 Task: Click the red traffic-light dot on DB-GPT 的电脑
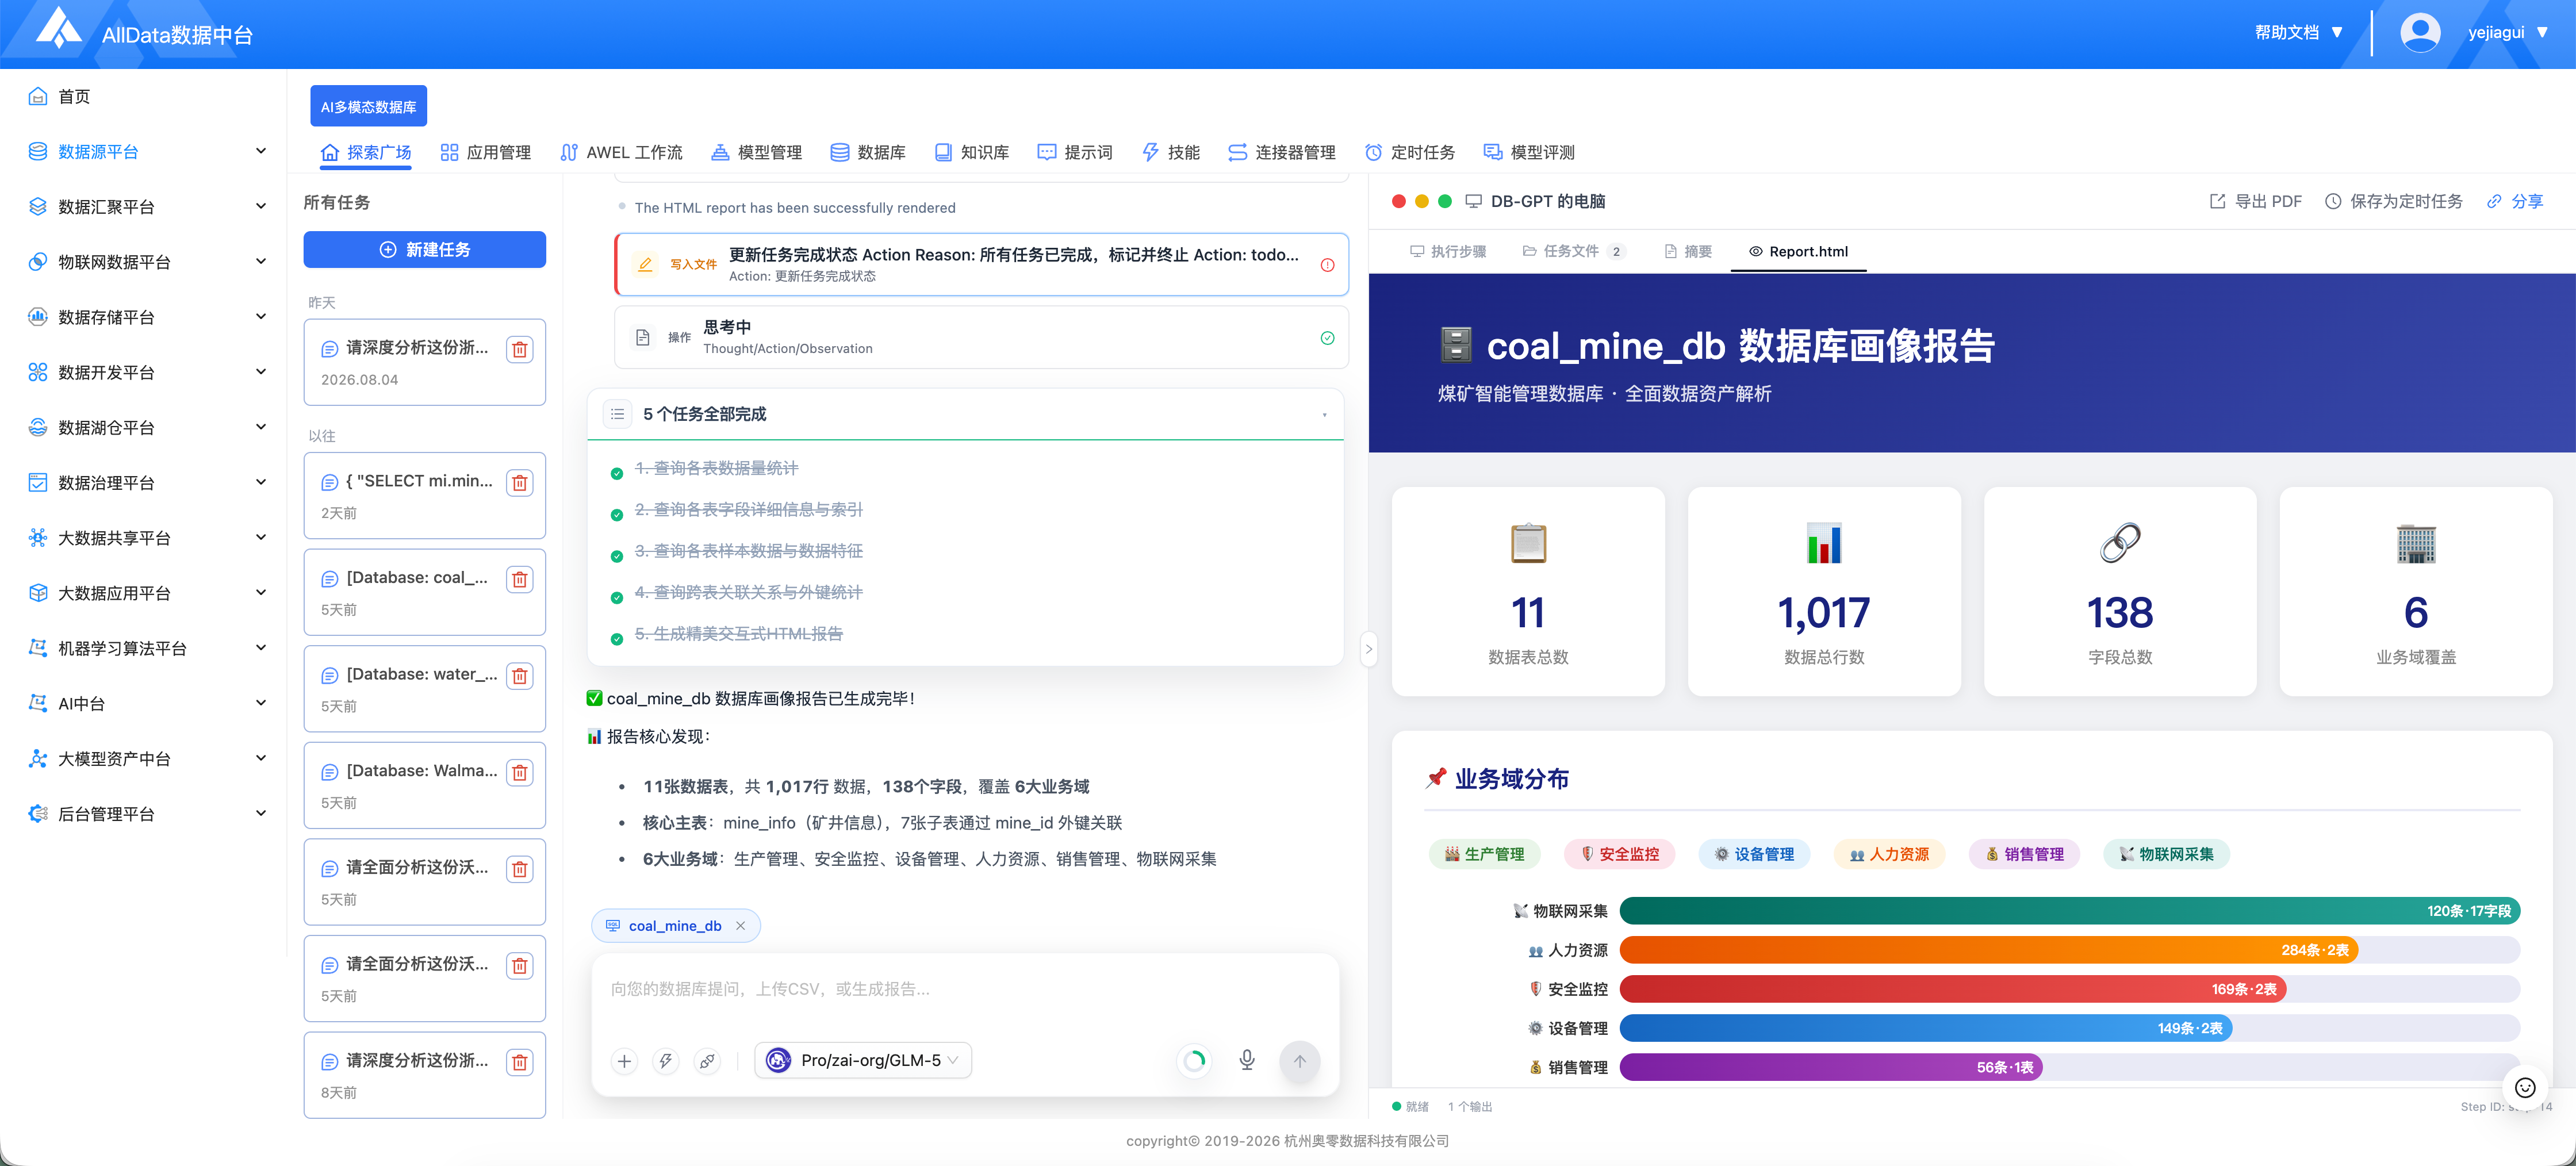click(1398, 201)
